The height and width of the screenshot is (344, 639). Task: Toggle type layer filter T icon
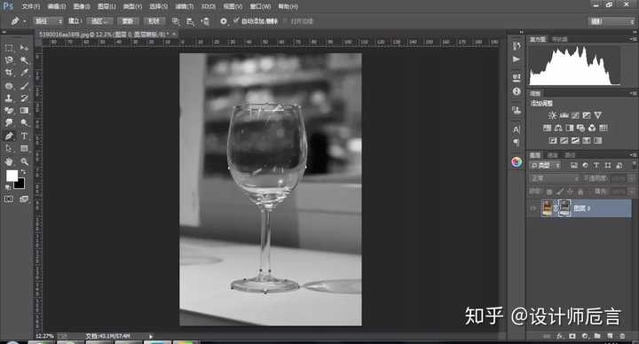[x=596, y=165]
